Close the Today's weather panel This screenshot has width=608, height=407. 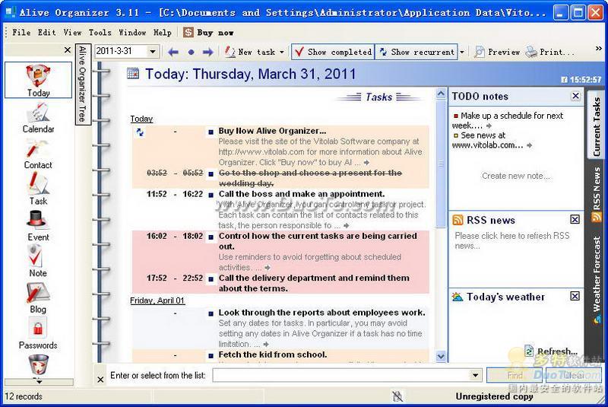575,297
